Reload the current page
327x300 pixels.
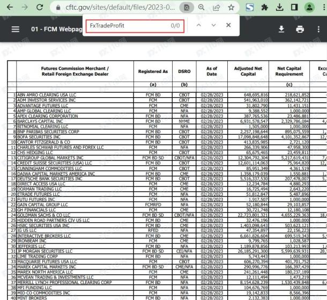[x=40, y=8]
